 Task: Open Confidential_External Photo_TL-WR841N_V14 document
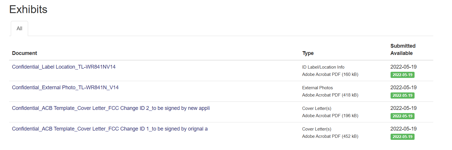pyautogui.click(x=65, y=87)
